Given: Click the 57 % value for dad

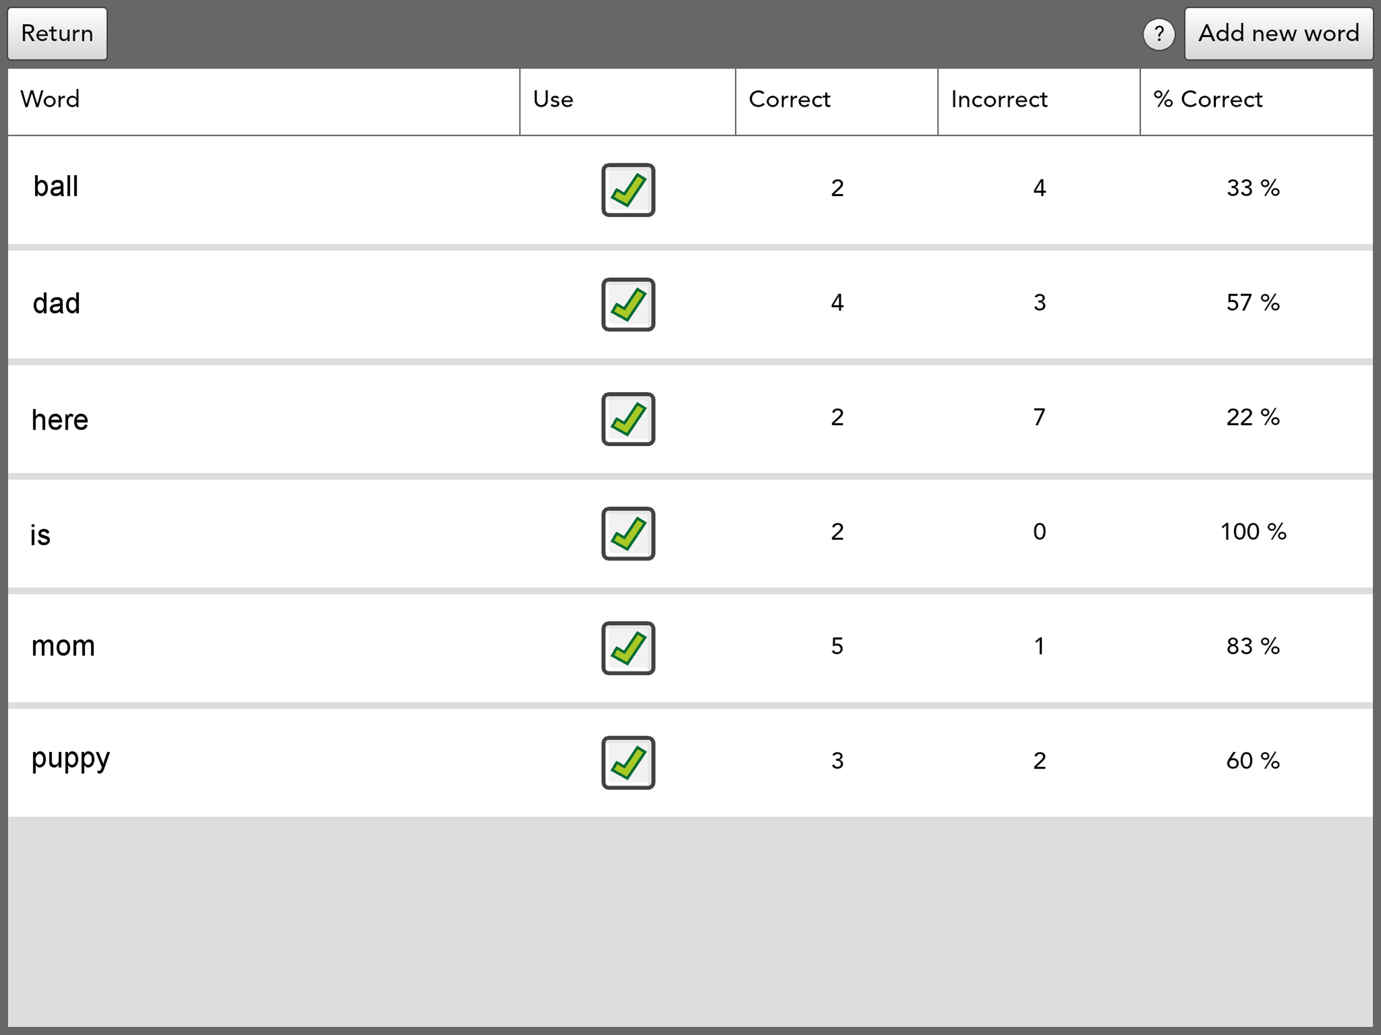Looking at the screenshot, I should point(1253,303).
